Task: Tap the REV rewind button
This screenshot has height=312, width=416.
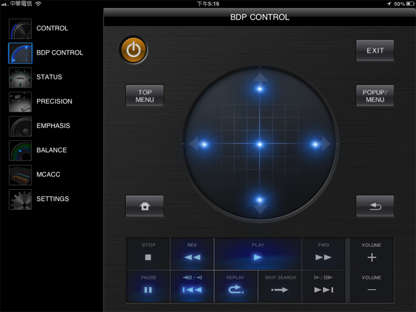Action: click(x=192, y=253)
